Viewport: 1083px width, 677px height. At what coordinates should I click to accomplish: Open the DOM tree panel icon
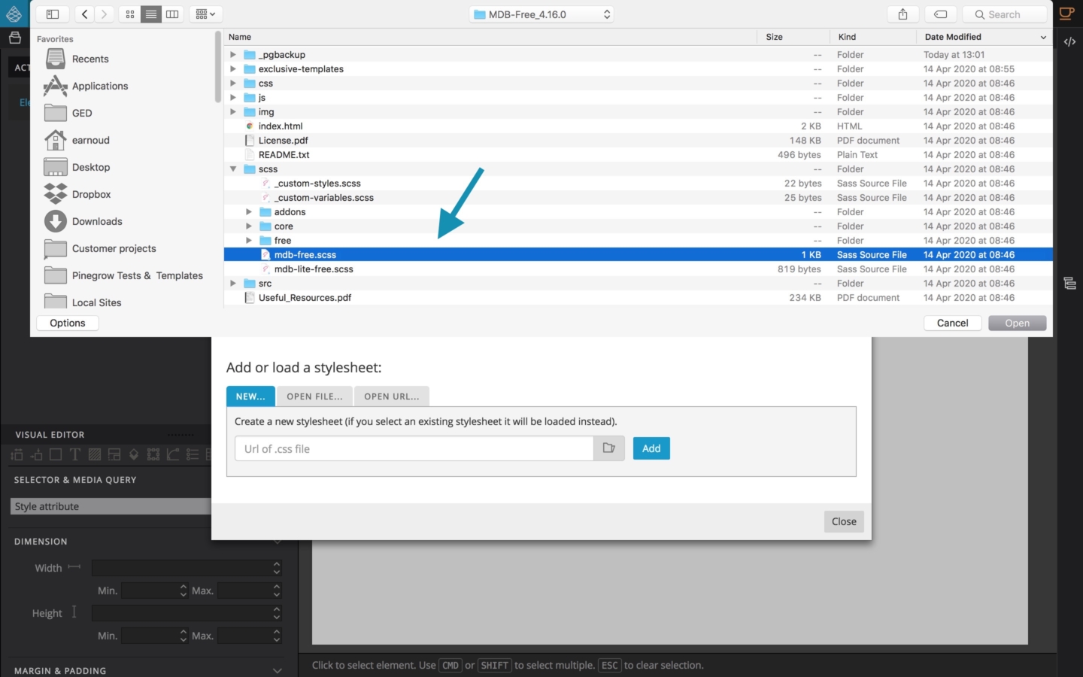pos(1069,283)
